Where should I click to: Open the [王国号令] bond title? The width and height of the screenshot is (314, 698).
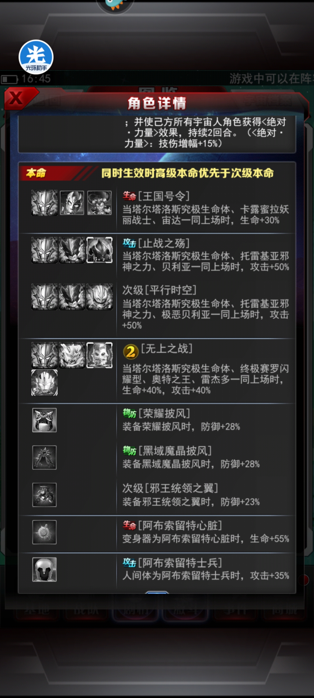coord(164,196)
